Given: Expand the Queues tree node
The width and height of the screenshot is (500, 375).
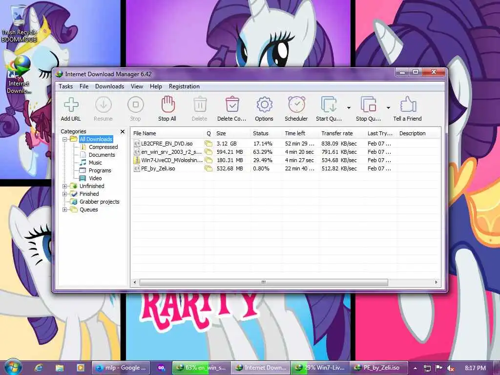Looking at the screenshot, I should [x=65, y=209].
